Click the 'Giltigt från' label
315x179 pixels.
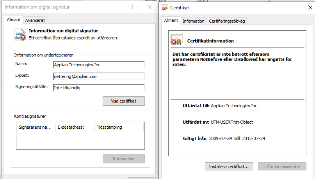(x=195, y=138)
